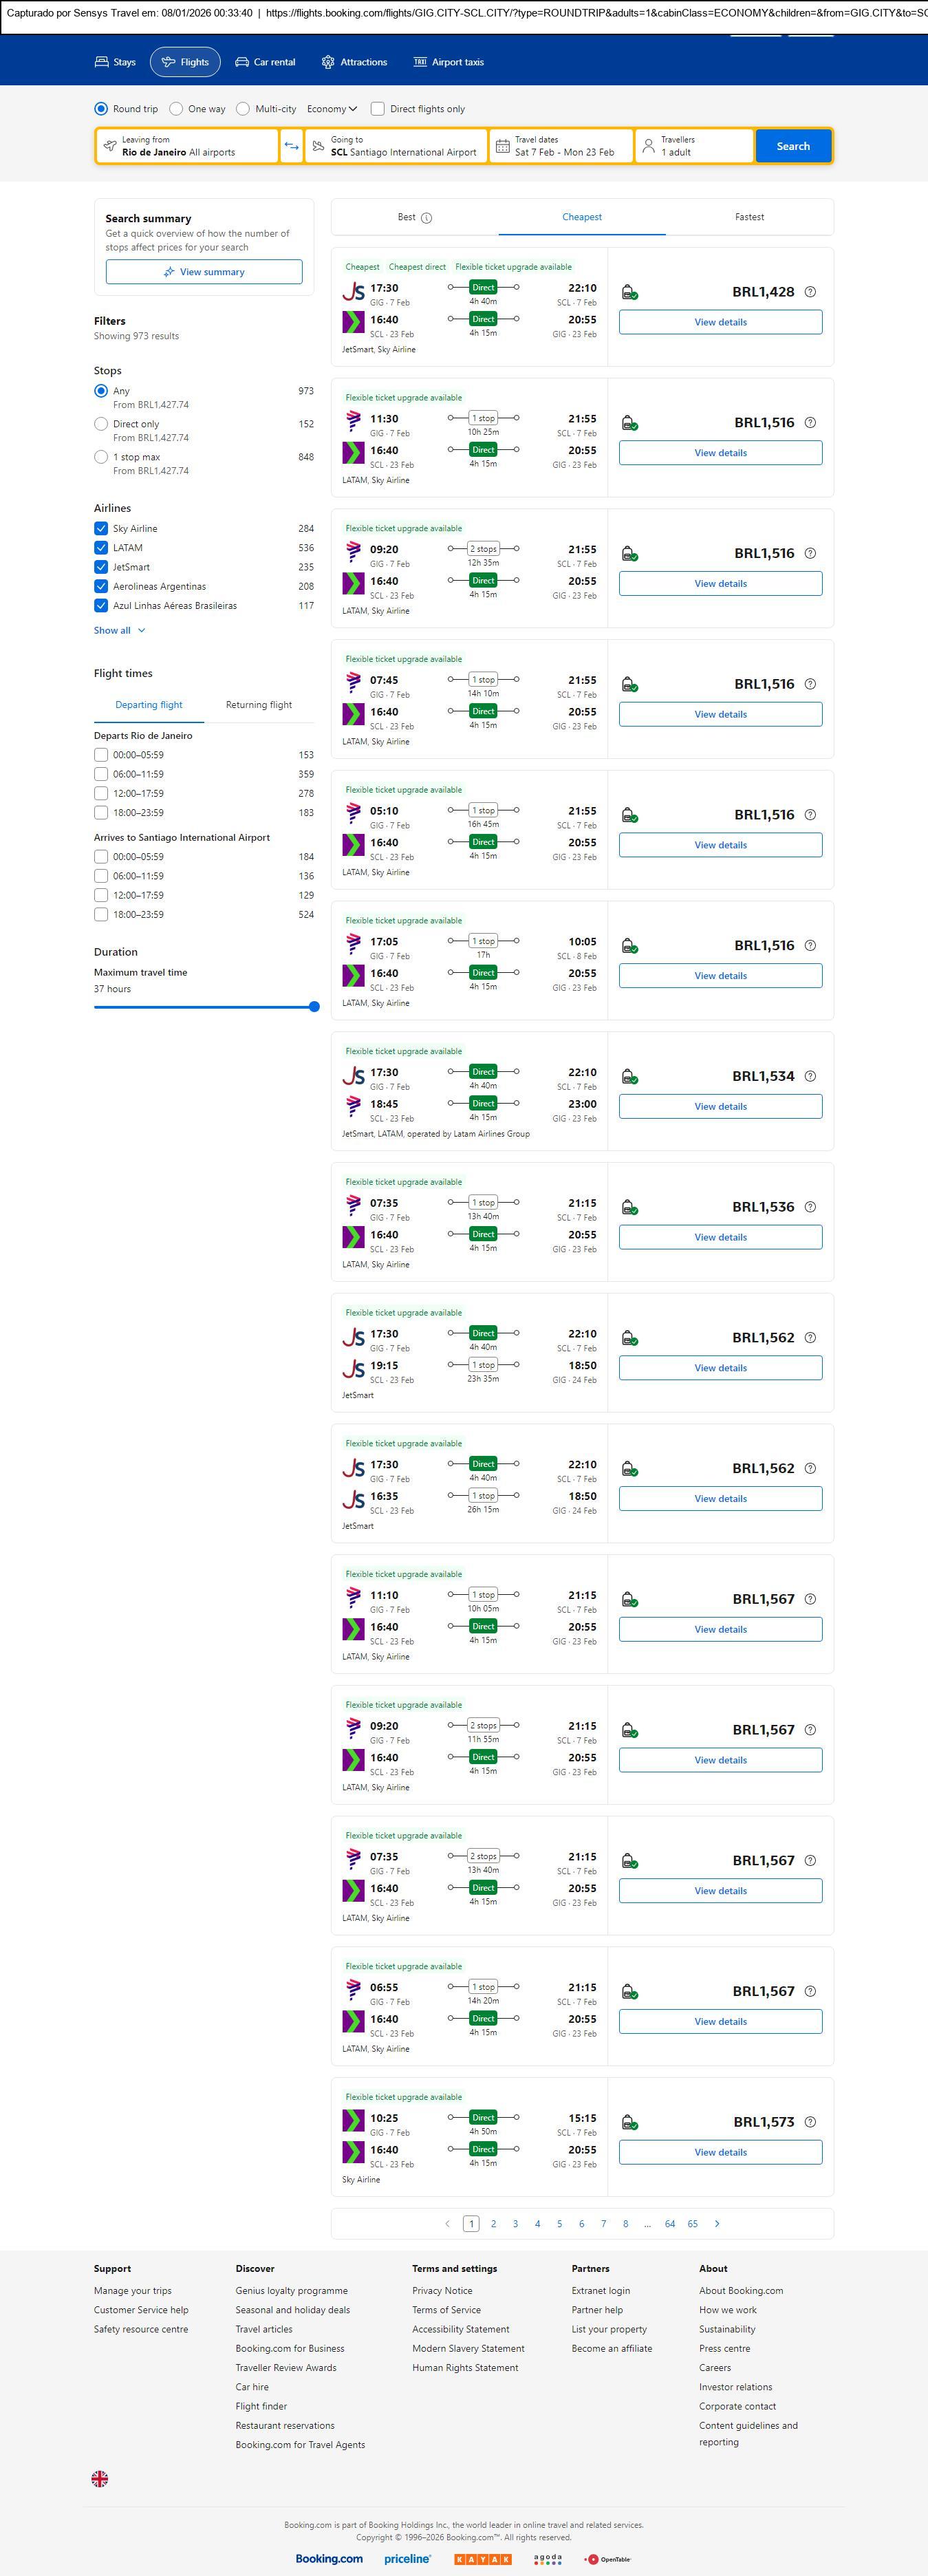This screenshot has height=2576, width=928.
Task: Switch to Returning flight times tab
Action: (x=259, y=705)
